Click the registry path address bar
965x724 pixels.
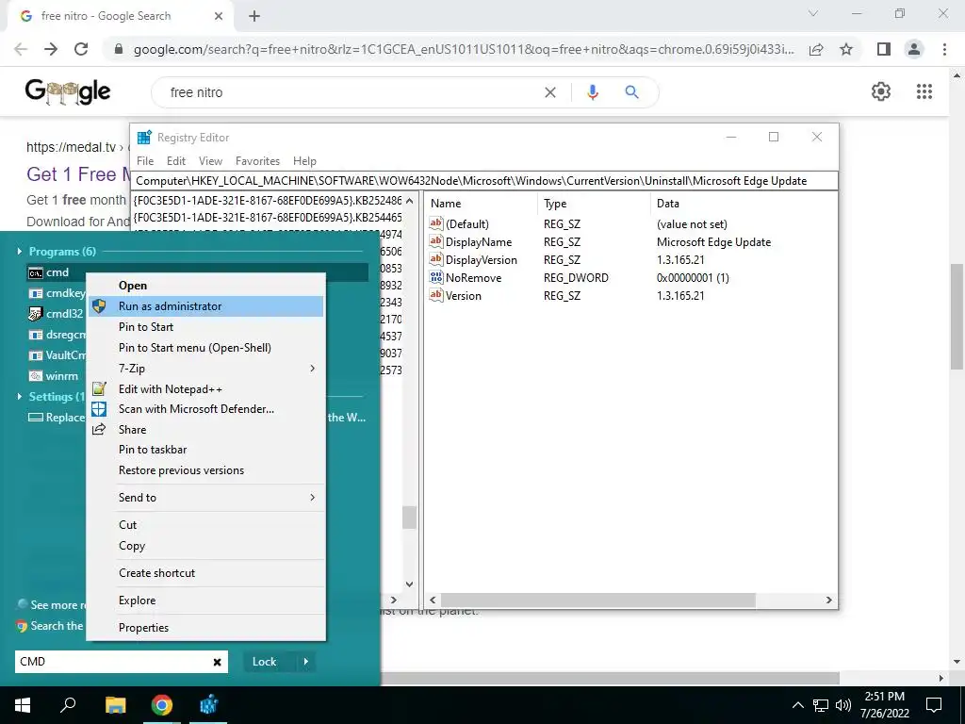(x=484, y=181)
